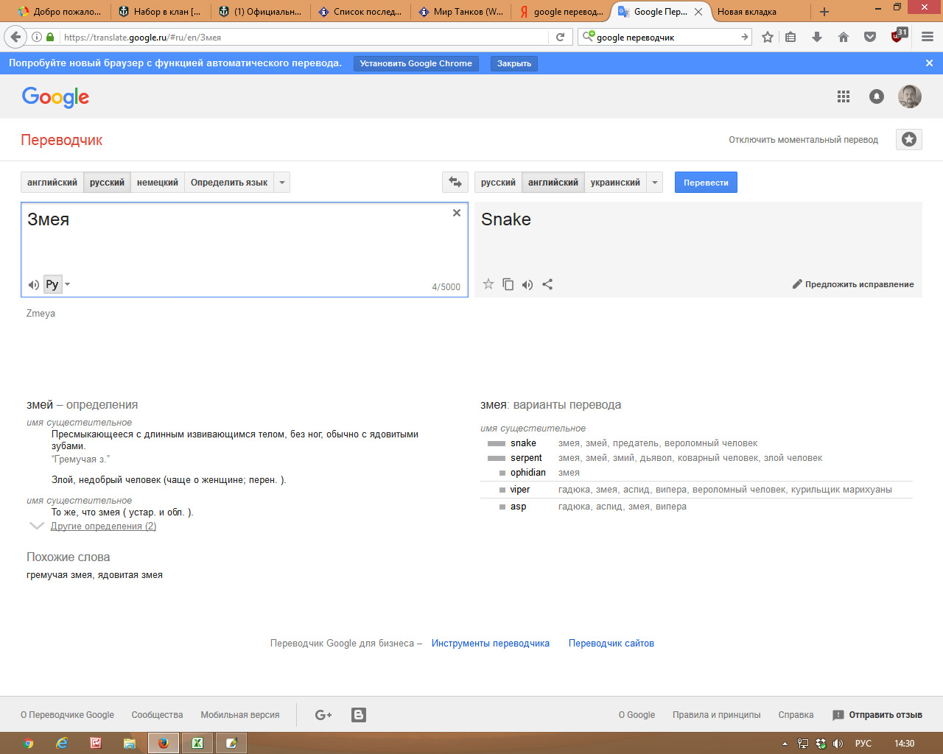
Task: Select украинский as target language
Action: tap(615, 182)
